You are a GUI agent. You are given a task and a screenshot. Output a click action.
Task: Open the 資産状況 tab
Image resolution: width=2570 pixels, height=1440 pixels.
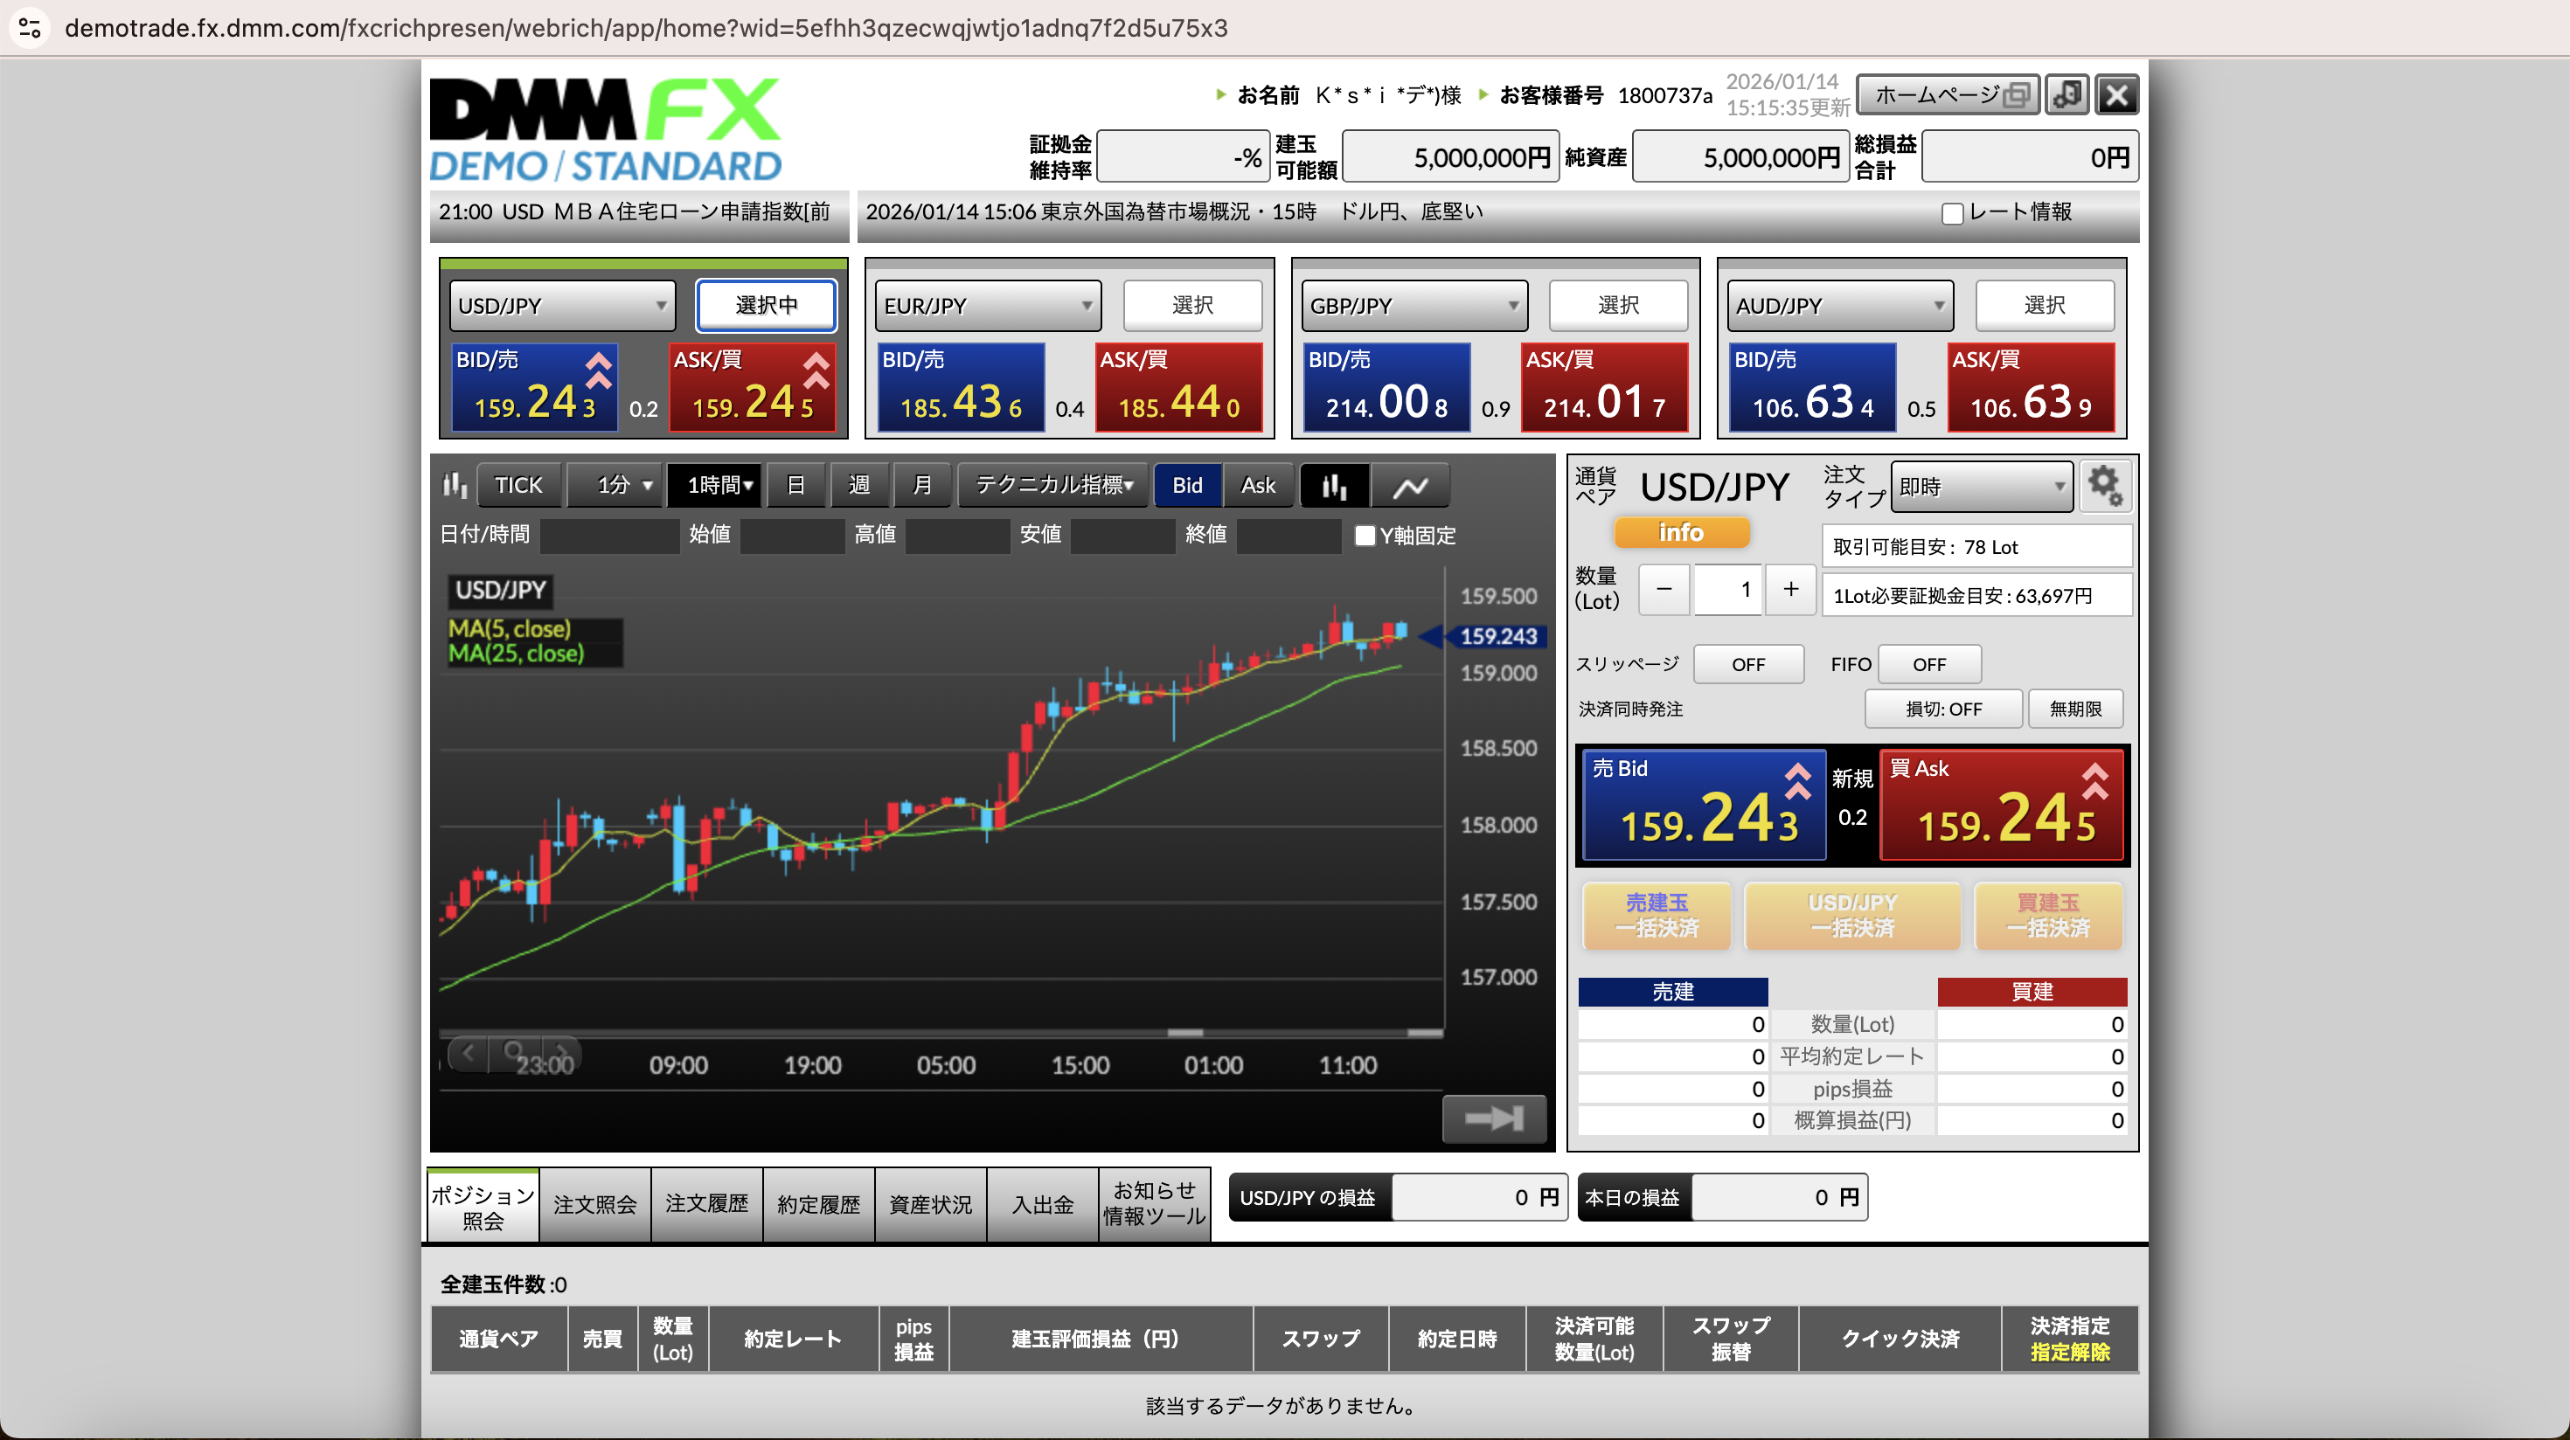[930, 1205]
